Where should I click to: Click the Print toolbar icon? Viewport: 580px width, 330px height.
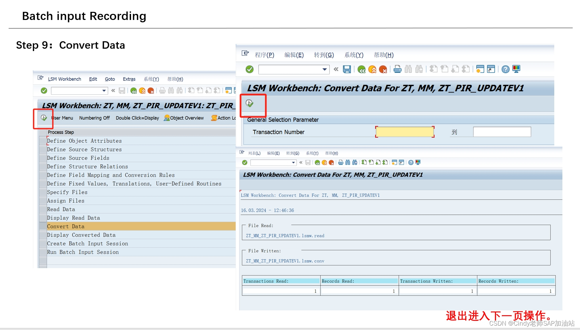(x=397, y=69)
